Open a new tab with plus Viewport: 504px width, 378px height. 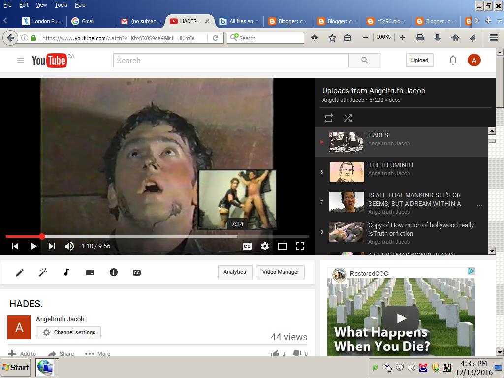pos(488,21)
